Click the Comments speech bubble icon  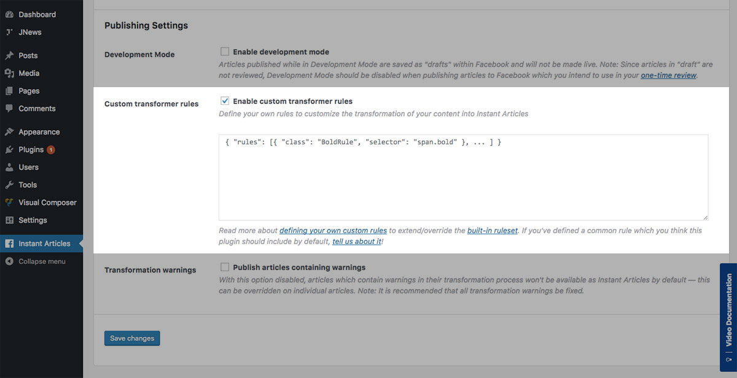click(x=9, y=109)
